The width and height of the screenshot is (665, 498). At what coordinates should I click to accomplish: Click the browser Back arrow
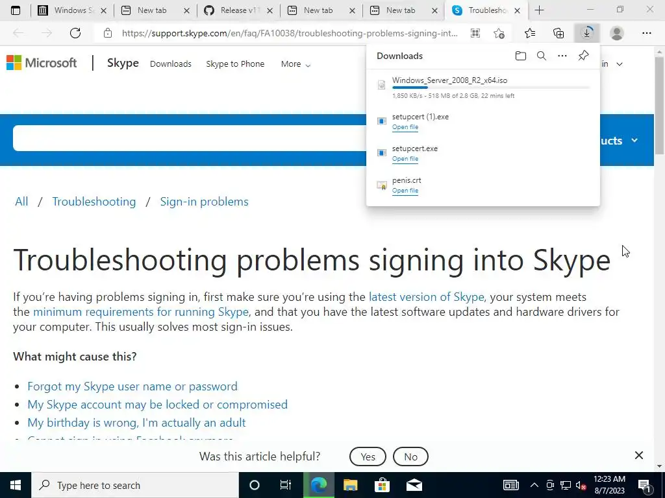18,33
